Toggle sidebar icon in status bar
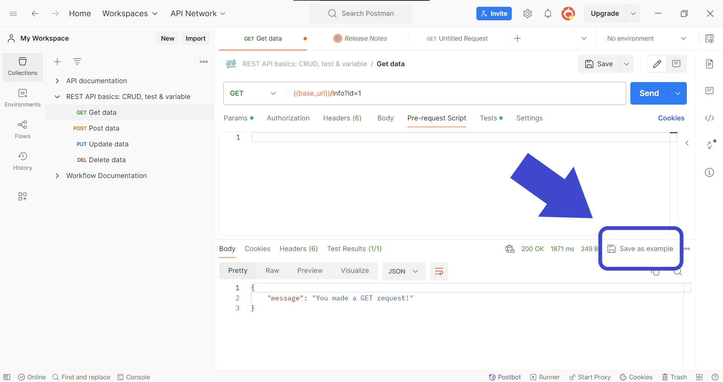This screenshot has width=723, height=382. (x=7, y=377)
